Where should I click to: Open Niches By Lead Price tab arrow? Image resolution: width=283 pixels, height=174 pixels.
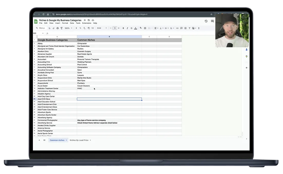pos(90,140)
